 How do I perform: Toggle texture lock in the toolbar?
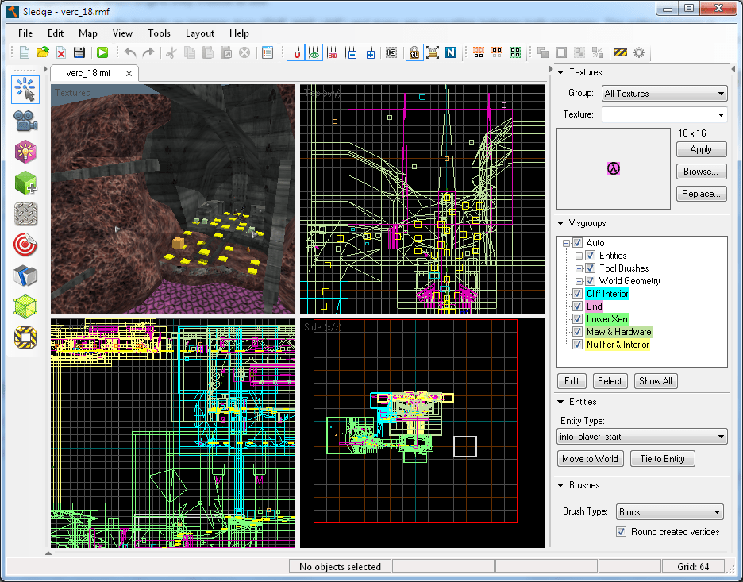[x=414, y=52]
